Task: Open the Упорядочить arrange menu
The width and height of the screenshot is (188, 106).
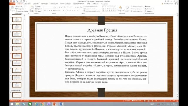Action: pyautogui.click(x=120, y=9)
